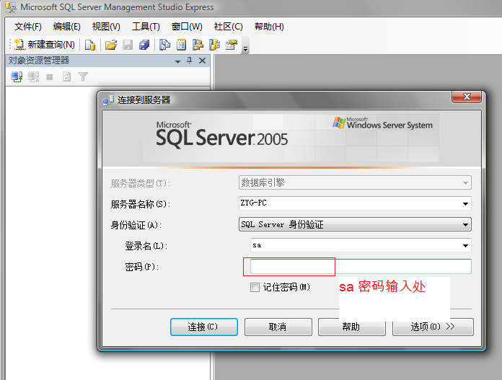Focus the password (密码) input field
The width and height of the screenshot is (502, 380).
tap(361, 266)
